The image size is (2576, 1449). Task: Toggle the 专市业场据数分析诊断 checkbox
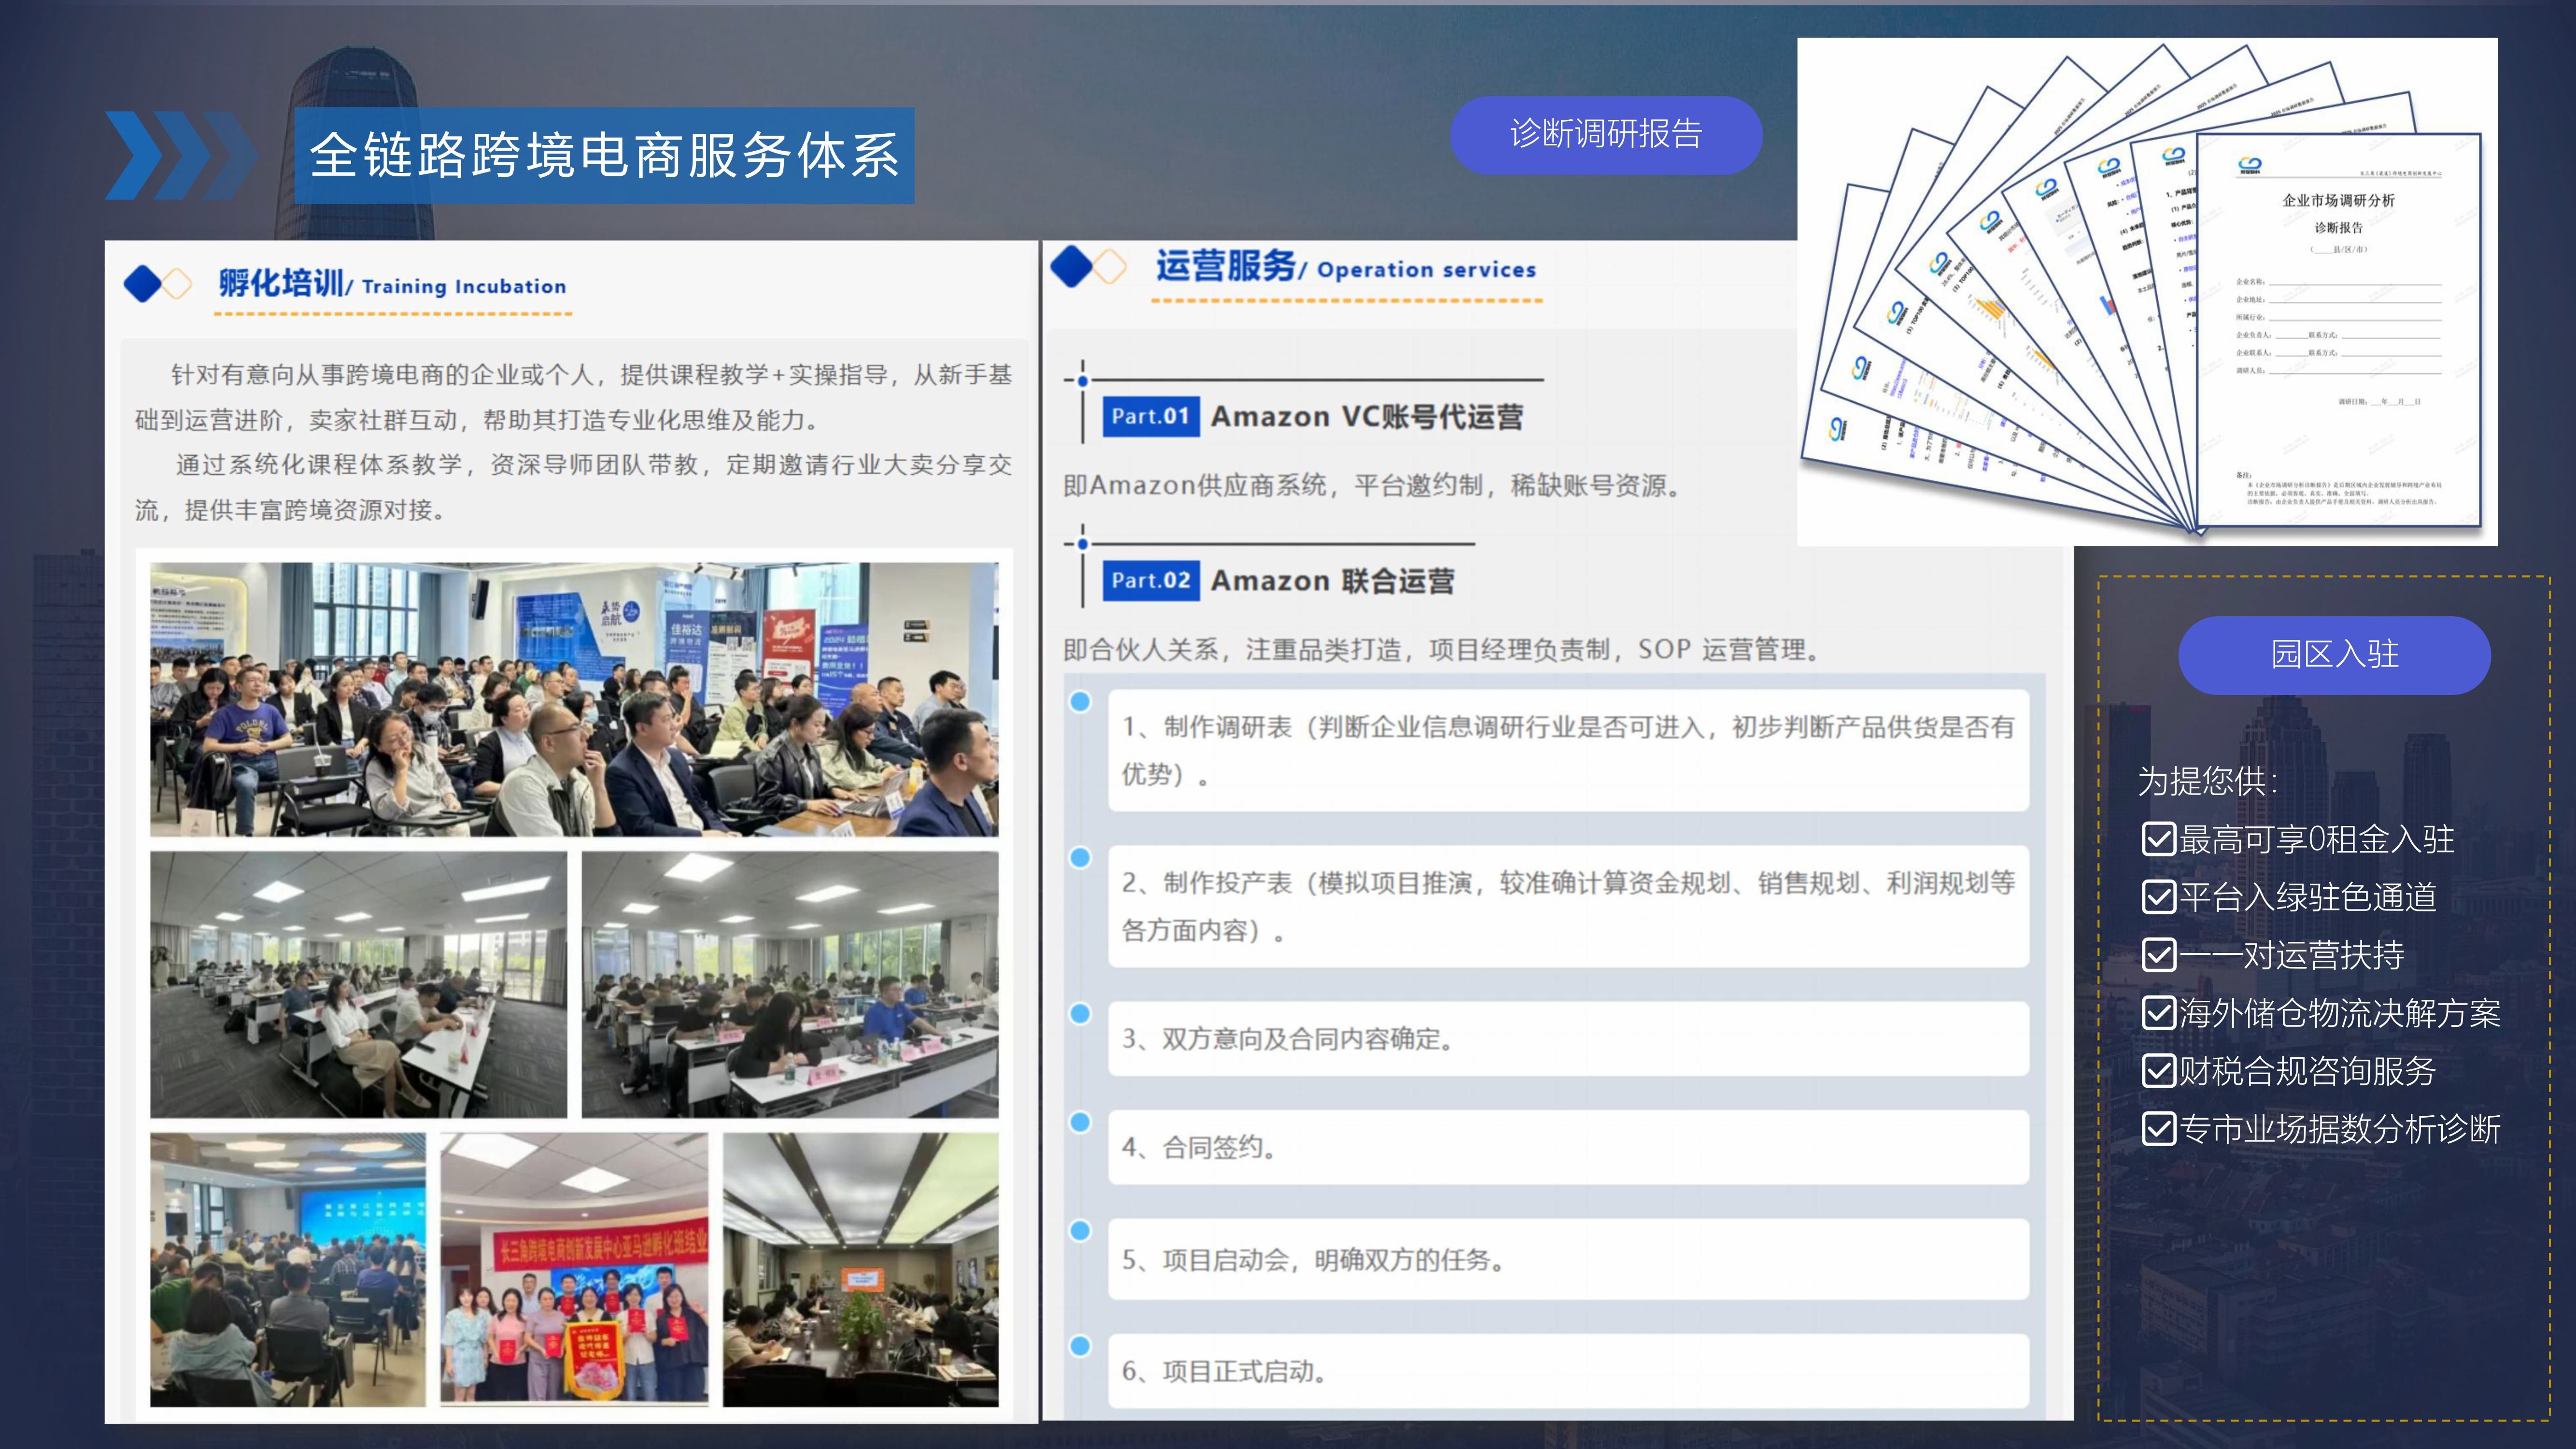tap(2159, 1129)
